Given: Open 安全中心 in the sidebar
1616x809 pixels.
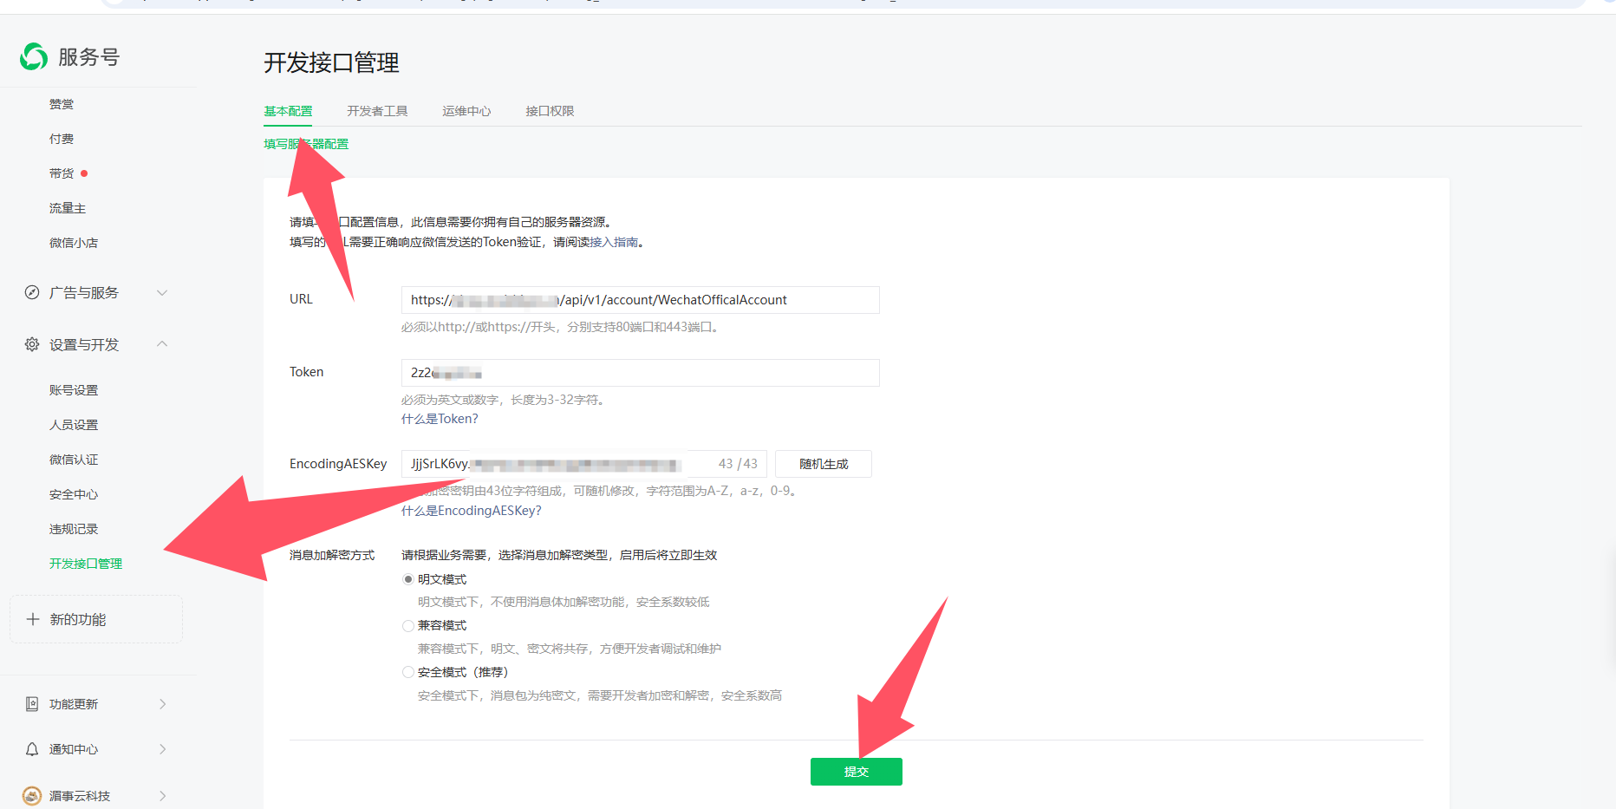Looking at the screenshot, I should (x=74, y=494).
